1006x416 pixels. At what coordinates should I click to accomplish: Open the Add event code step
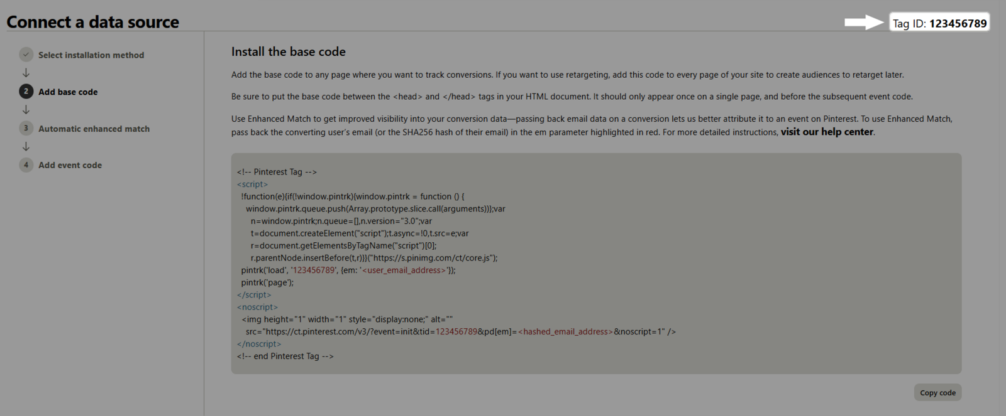coord(70,165)
